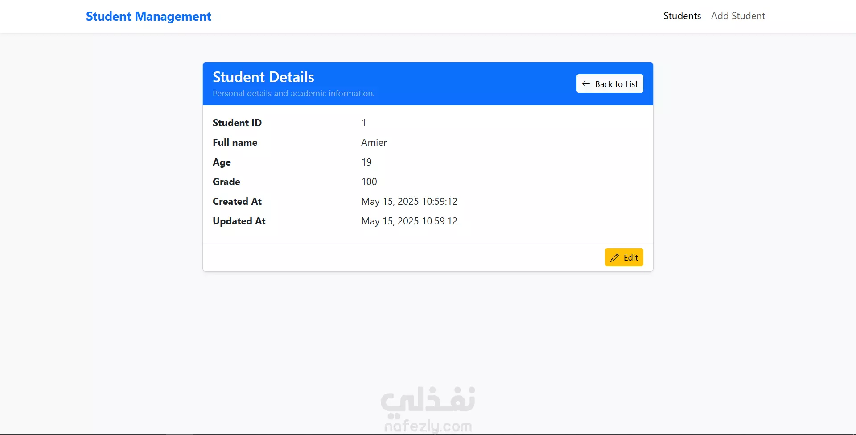
Task: Click the Updated At timestamp value
Action: [x=409, y=221]
